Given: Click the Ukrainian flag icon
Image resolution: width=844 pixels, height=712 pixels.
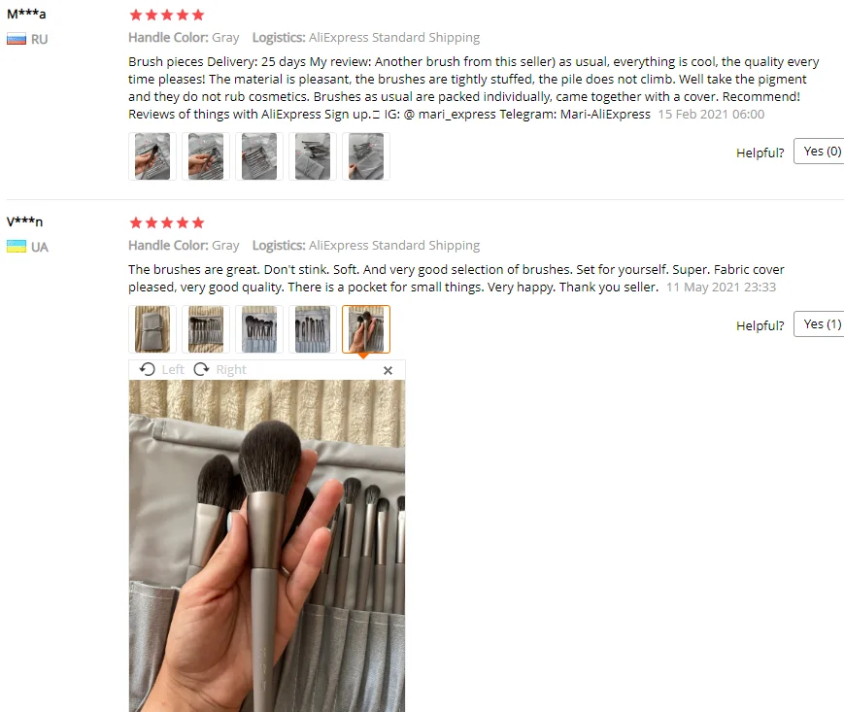Looking at the screenshot, I should point(17,247).
